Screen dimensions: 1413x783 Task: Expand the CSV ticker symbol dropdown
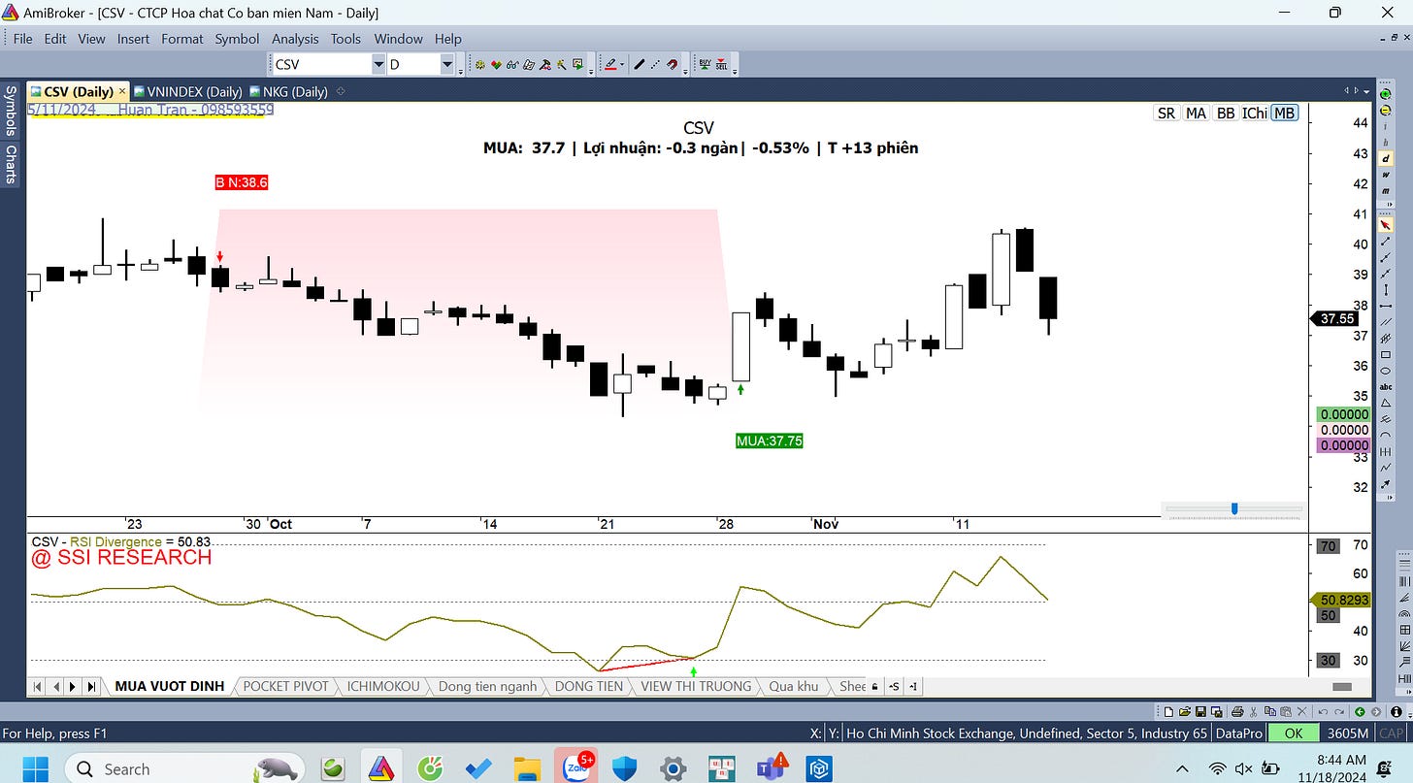pyautogui.click(x=378, y=65)
